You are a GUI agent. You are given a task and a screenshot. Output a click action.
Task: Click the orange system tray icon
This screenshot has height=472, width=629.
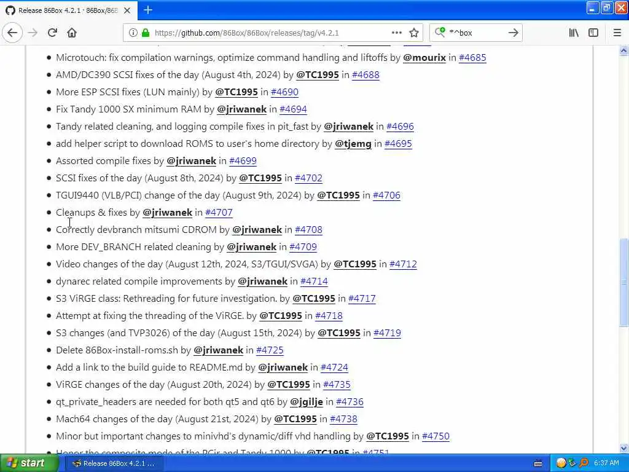[561, 463]
